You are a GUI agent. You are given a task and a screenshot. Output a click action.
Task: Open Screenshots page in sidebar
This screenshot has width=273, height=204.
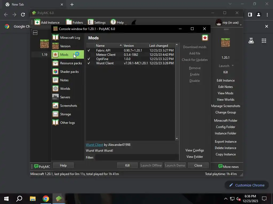click(68, 106)
